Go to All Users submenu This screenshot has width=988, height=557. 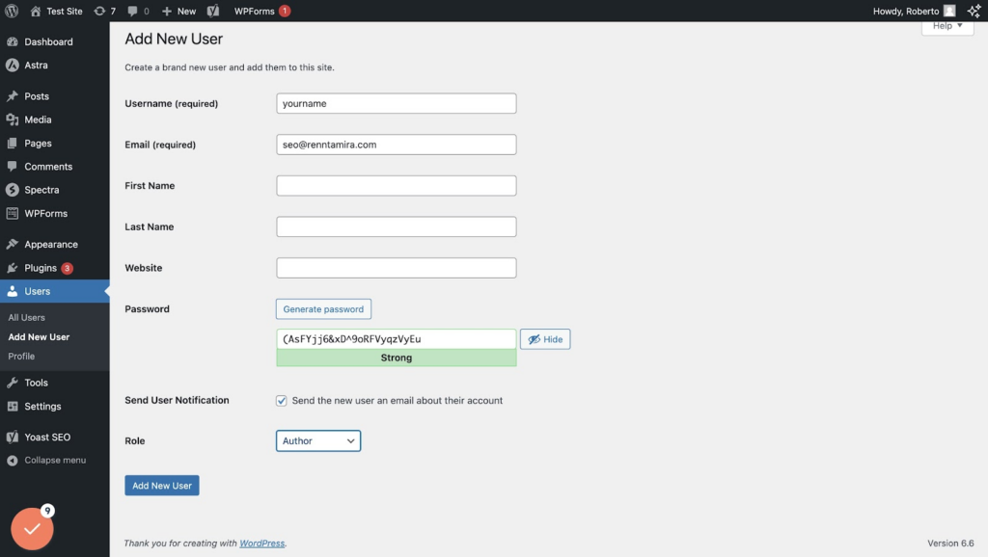[26, 317]
